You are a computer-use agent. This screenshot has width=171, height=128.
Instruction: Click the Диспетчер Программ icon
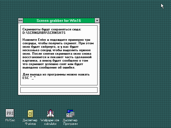(70, 114)
